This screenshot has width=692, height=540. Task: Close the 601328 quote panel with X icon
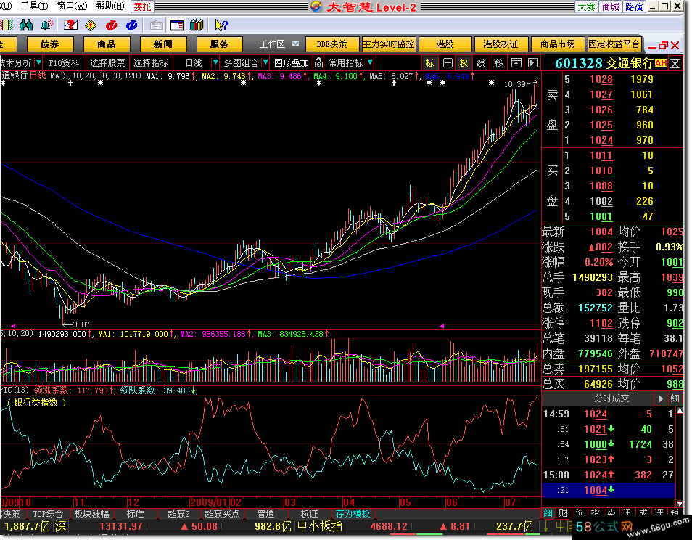[x=675, y=64]
